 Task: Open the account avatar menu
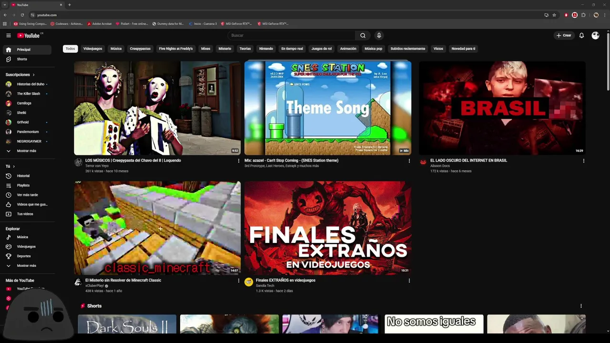(x=595, y=35)
